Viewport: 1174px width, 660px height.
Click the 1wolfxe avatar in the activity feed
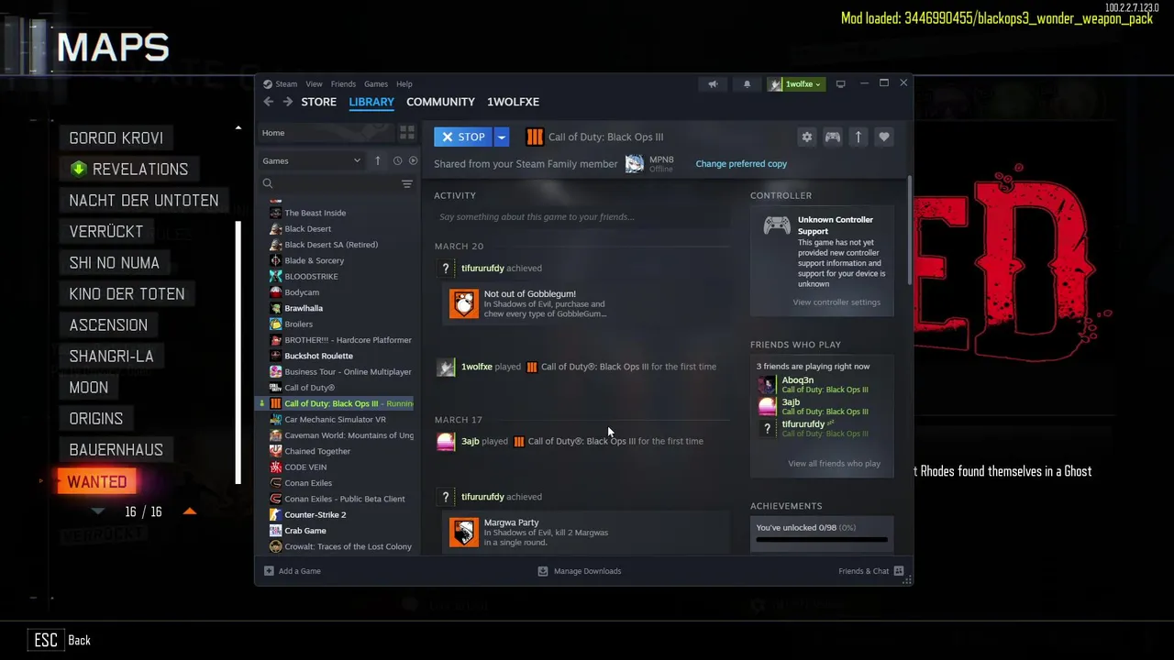click(x=446, y=367)
